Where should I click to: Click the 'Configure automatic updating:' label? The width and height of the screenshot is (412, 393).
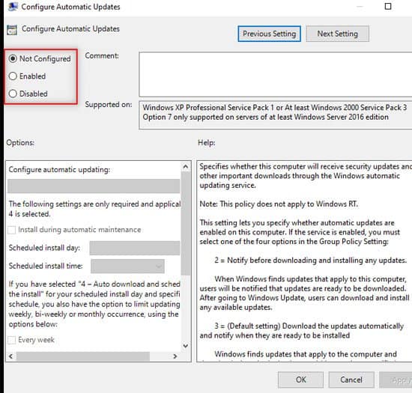click(59, 170)
